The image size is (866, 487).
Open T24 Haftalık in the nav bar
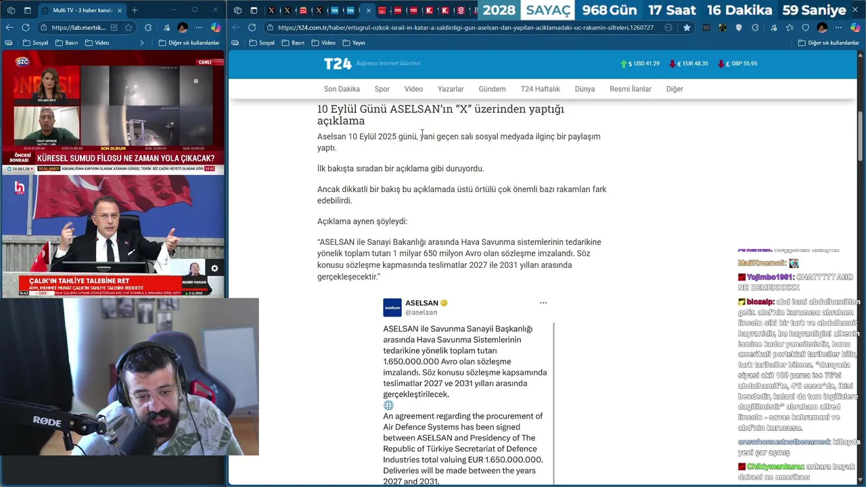point(541,89)
